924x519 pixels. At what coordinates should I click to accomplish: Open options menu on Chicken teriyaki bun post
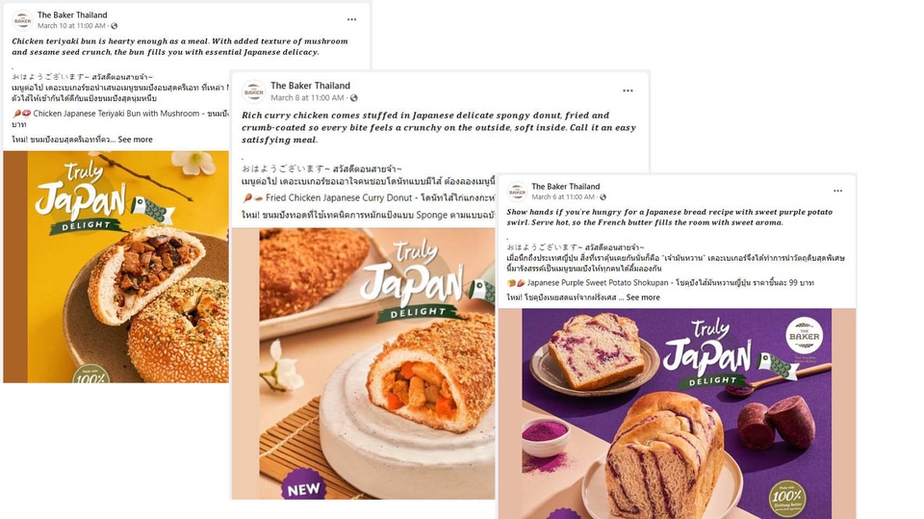[352, 19]
